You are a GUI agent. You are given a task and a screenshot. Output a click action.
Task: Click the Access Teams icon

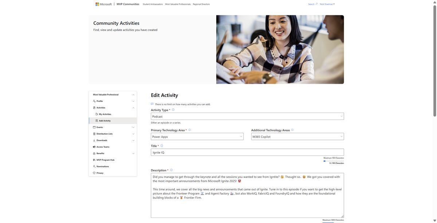click(x=94, y=147)
